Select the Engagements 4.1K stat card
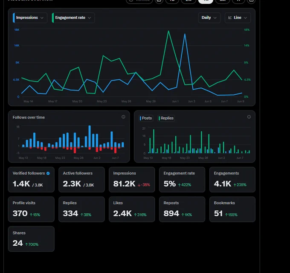Viewport: 290px width, 273px height. [232, 180]
